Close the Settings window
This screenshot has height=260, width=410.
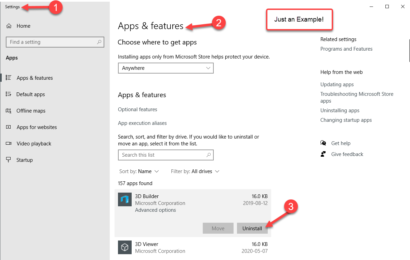(403, 6)
